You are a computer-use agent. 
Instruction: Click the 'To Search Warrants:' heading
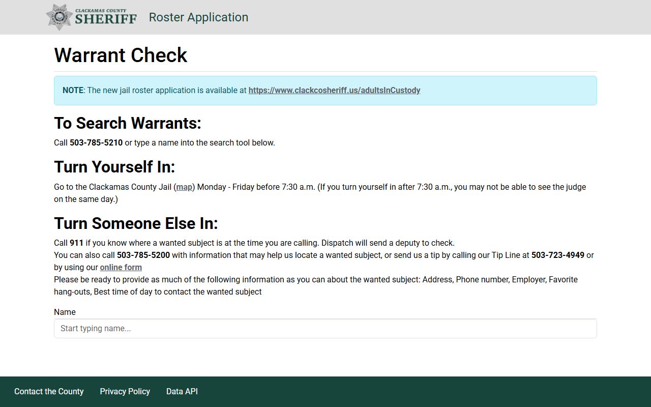coord(128,123)
